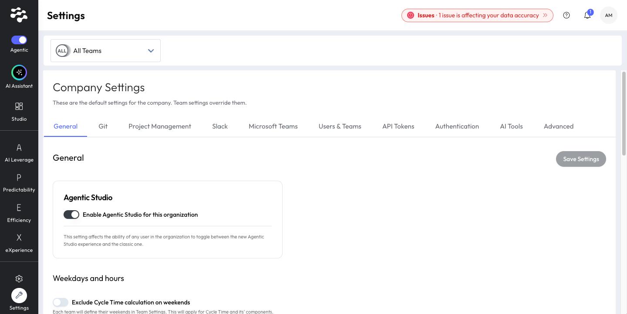Click the page vertical scrollbar
This screenshot has height=314, width=627.
coord(624,113)
